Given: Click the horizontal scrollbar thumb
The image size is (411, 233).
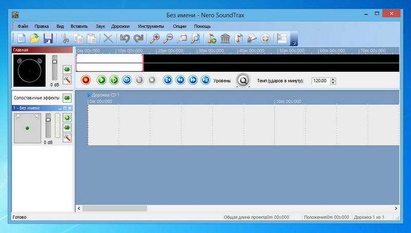Looking at the screenshot, I should click(x=115, y=208).
